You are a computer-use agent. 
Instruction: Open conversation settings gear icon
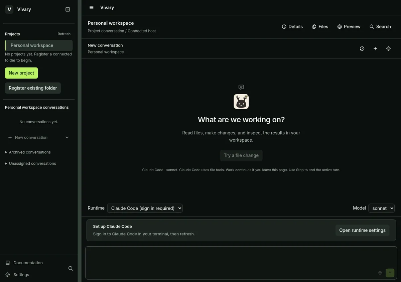pyautogui.click(x=388, y=48)
